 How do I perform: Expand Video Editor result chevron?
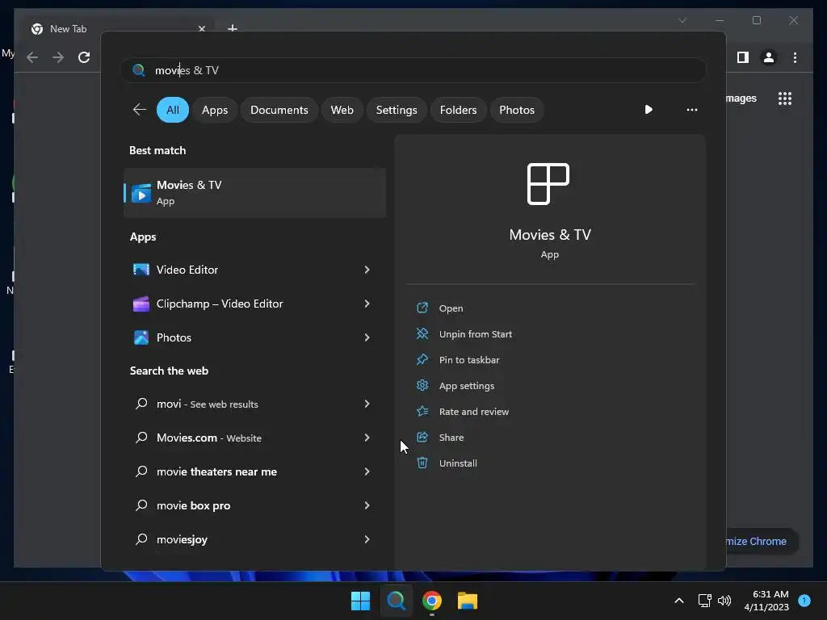tap(367, 270)
